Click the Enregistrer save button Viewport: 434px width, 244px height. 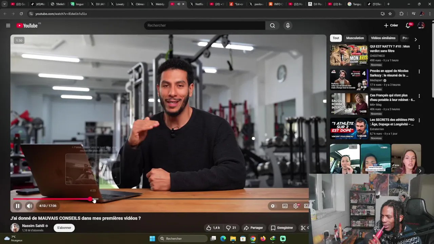[x=282, y=228]
